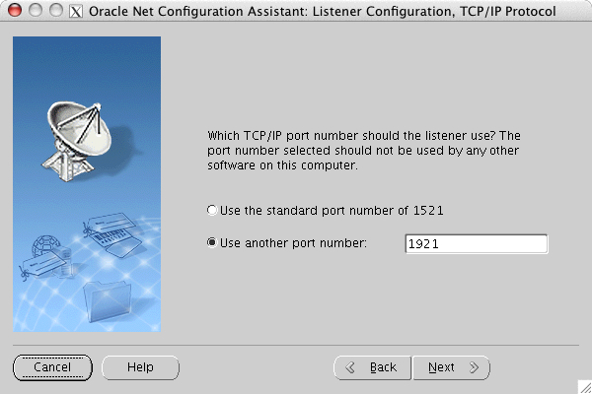
Task: Click the right chevron on Next button
Action: pyautogui.click(x=474, y=367)
